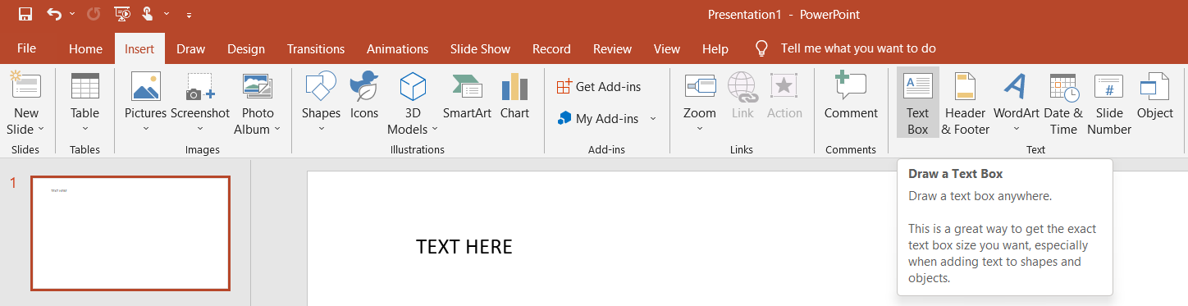
Task: Click Get Add-ins
Action: (x=599, y=86)
